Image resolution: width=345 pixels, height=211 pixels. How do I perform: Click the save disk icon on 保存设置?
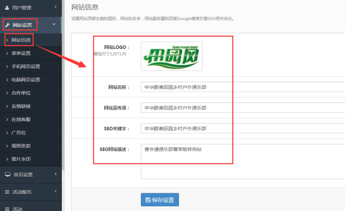tap(148, 200)
